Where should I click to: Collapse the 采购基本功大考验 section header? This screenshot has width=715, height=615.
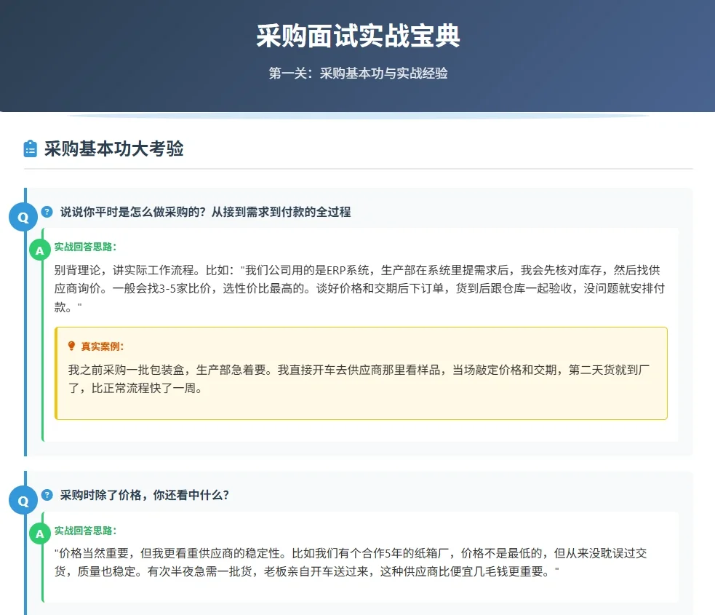pyautogui.click(x=114, y=149)
